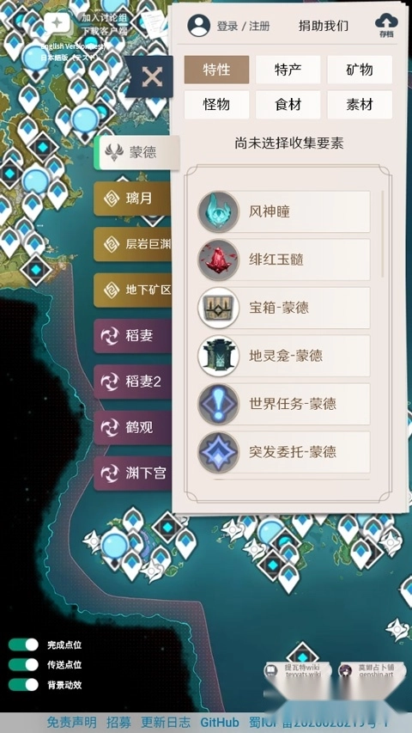Toggle the 完成点位 switch
Viewport: 412px width, 733px height.
pos(23,644)
